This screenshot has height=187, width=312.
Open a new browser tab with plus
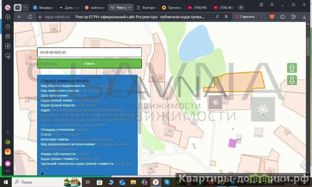tap(241, 7)
